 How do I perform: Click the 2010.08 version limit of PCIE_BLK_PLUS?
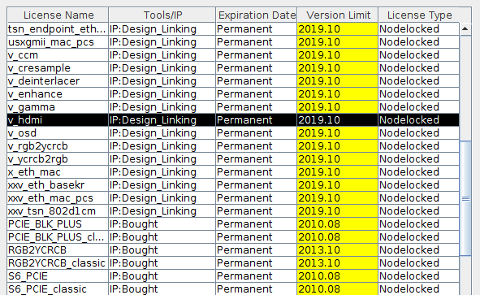(x=337, y=224)
